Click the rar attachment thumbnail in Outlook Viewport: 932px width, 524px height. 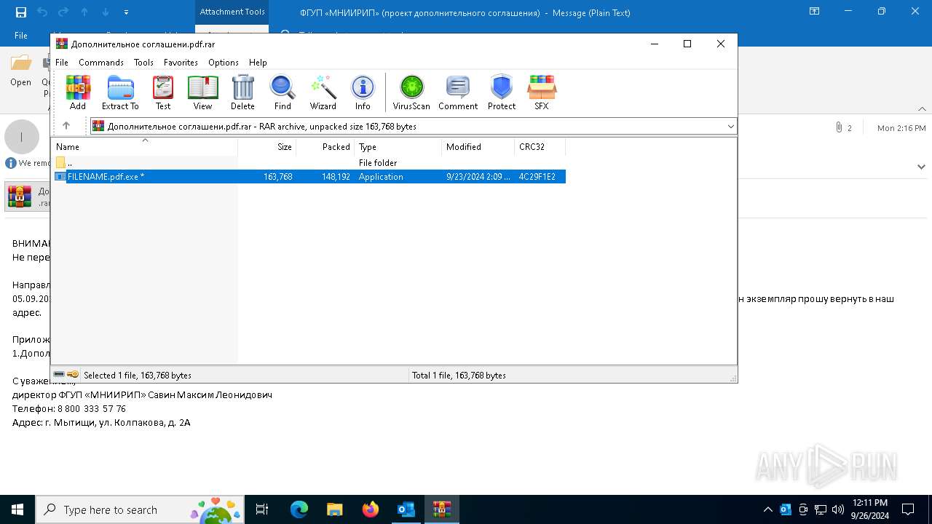click(x=20, y=196)
